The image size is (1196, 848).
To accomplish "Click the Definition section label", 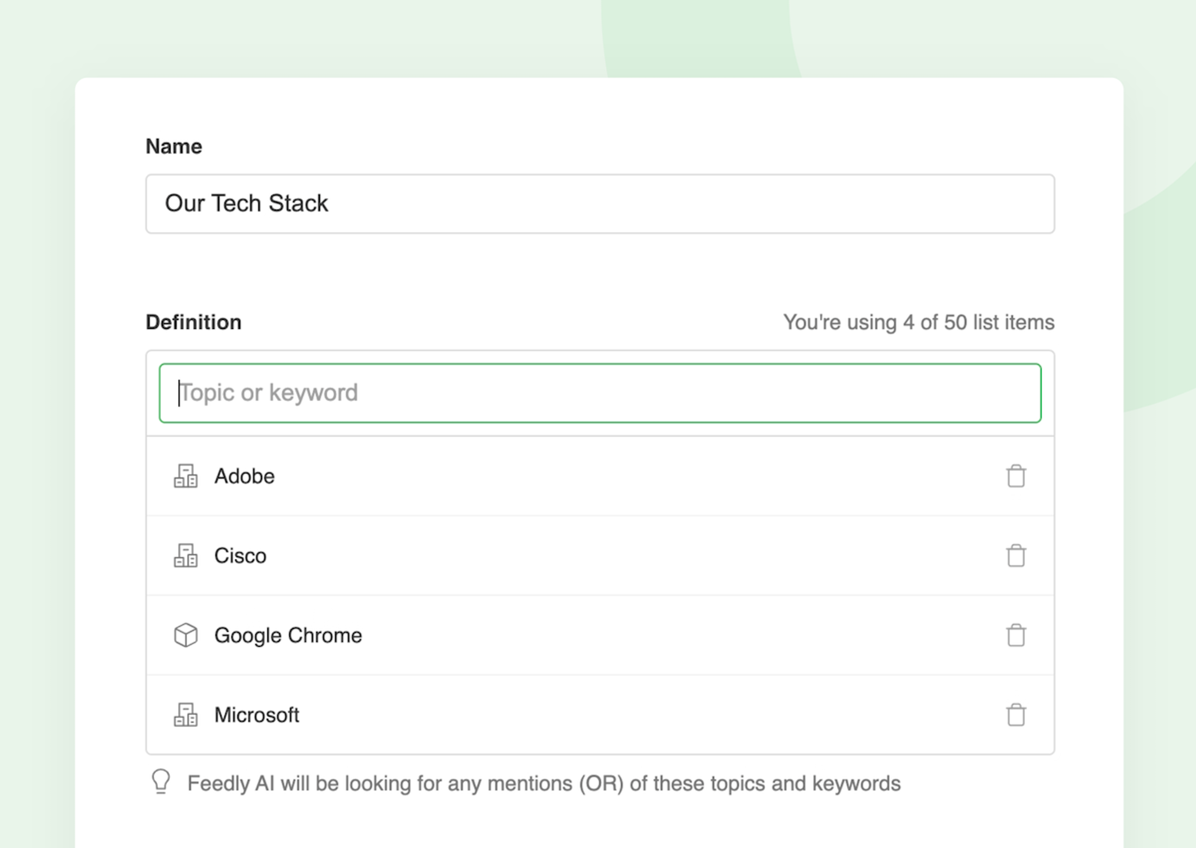I will (193, 322).
